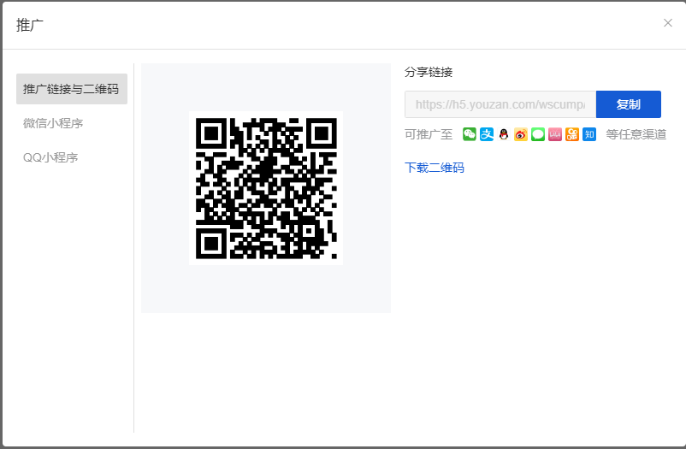
Task: Click the blue Zhihu 知 icon
Action: pyautogui.click(x=589, y=134)
